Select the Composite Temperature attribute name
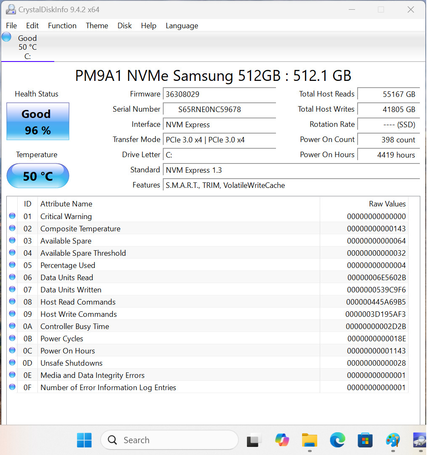 point(80,229)
